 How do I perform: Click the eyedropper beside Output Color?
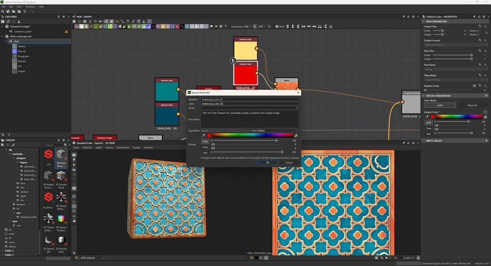pos(427,116)
